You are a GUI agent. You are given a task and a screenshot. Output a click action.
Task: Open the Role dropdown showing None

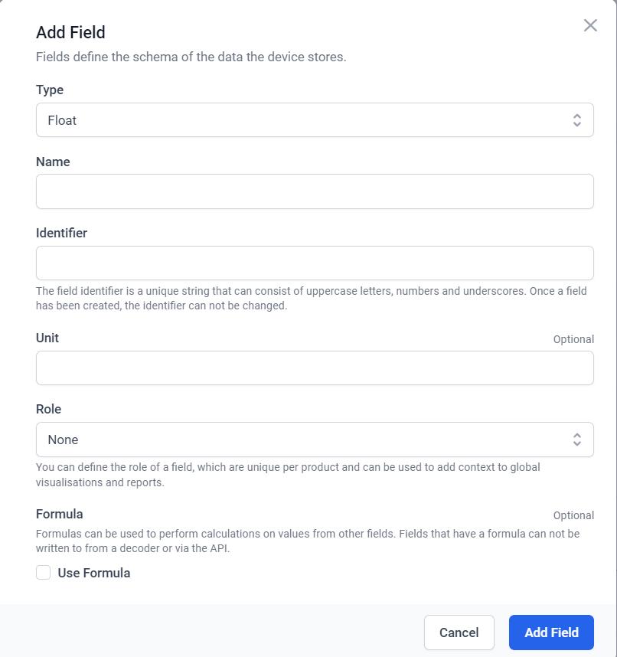306,440
